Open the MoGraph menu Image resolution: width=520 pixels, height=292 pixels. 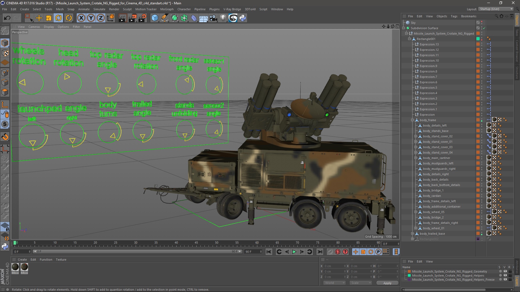click(x=167, y=9)
